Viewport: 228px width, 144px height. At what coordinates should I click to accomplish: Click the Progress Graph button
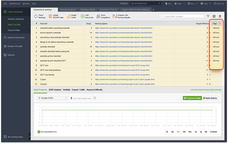coord(192,98)
